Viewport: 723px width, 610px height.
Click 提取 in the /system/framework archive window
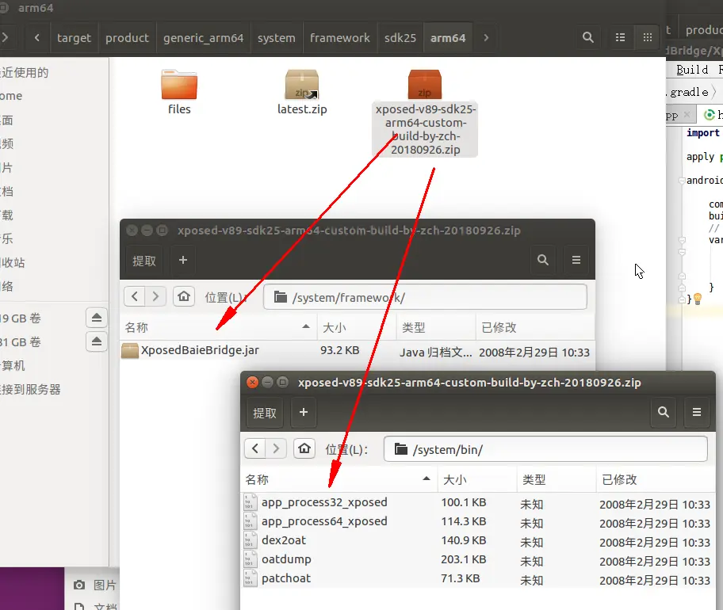tap(144, 261)
